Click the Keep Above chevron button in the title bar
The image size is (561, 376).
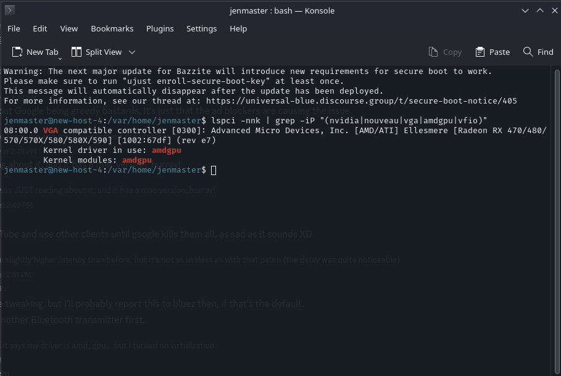click(x=540, y=10)
